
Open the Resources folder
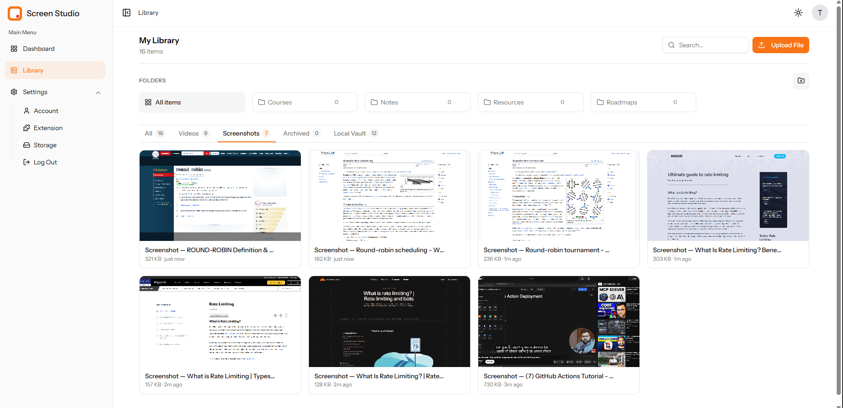click(x=530, y=102)
